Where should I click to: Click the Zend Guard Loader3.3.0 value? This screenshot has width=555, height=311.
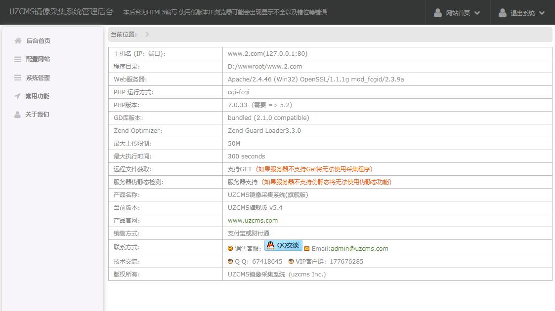[x=264, y=131]
